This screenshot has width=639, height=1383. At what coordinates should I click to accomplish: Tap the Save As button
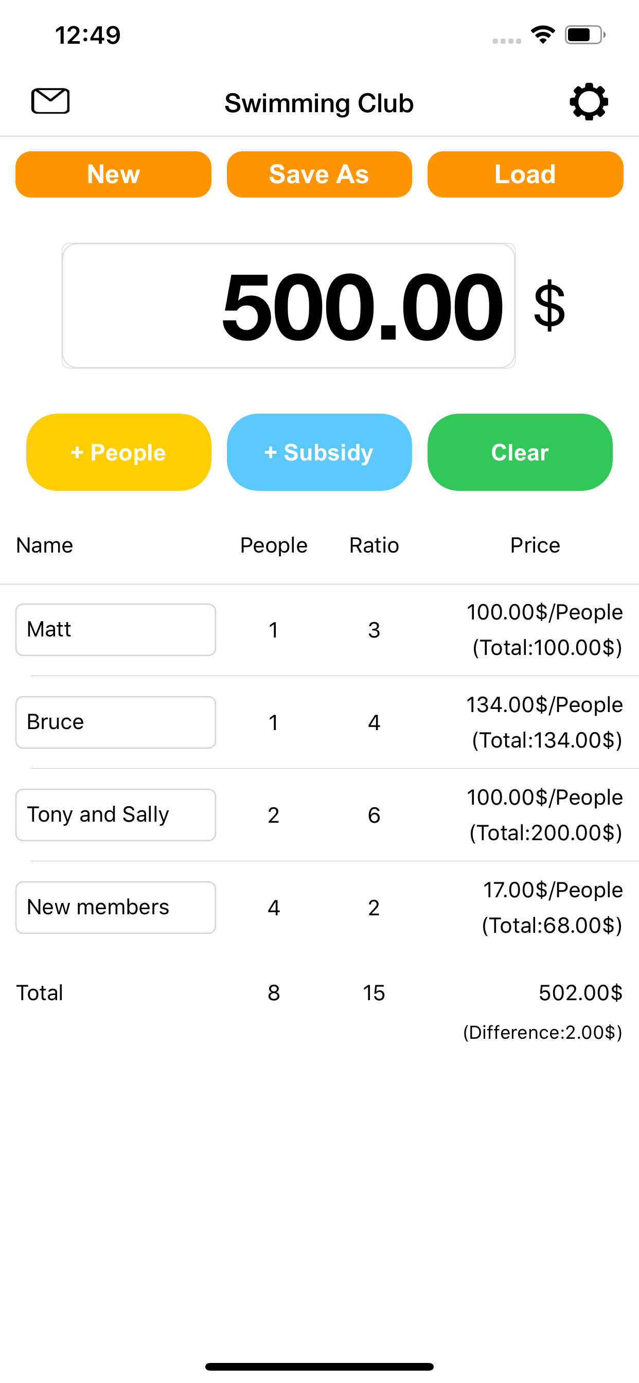319,174
